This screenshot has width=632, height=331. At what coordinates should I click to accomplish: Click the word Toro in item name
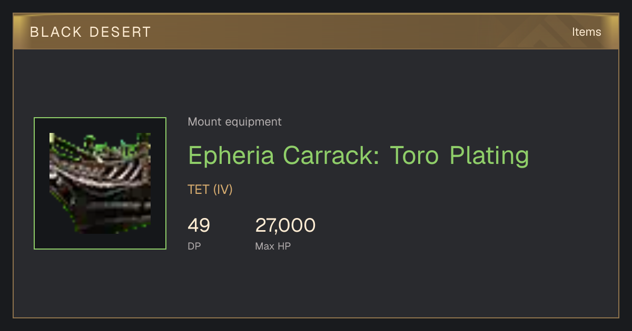(x=414, y=156)
